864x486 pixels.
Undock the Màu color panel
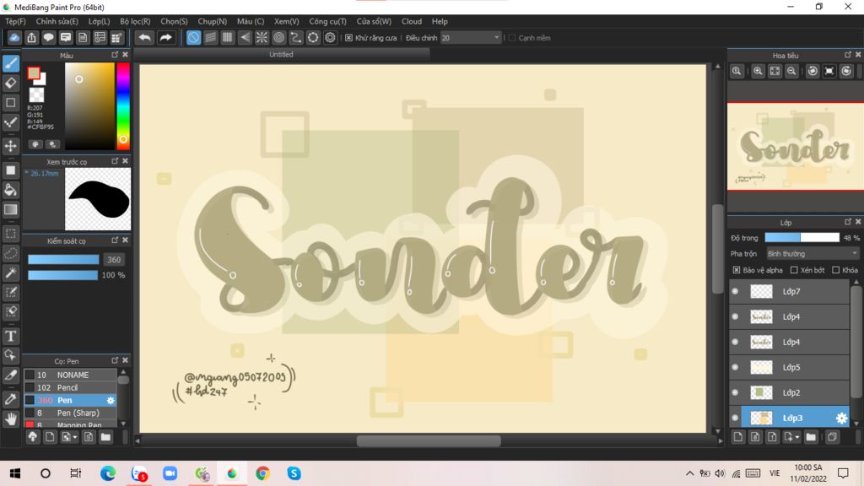coord(115,55)
